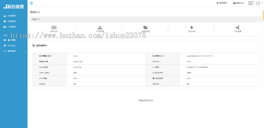This screenshot has height=128, width=264.
Task: Select the 128M memory limit value
Action: pyautogui.click(x=189, y=73)
